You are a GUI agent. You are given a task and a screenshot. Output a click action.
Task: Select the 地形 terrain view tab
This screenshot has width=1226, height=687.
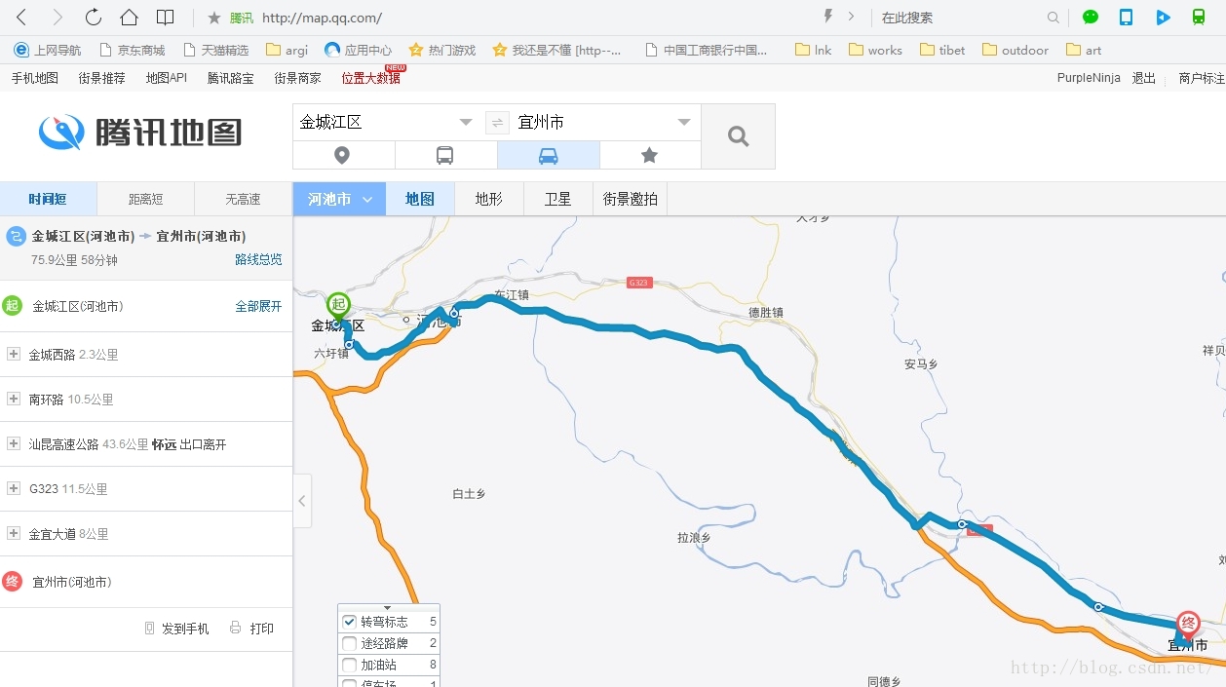(489, 199)
